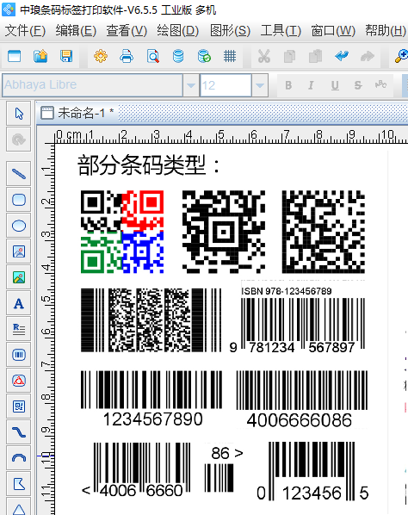The image size is (408, 515).
Task: Select the 4006666086 barcode
Action: (x=301, y=400)
